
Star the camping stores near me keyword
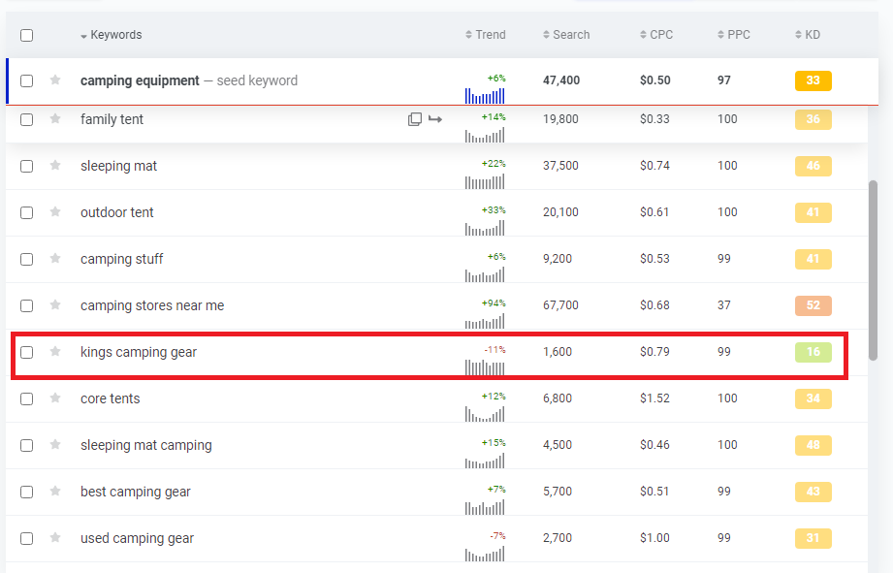click(55, 304)
